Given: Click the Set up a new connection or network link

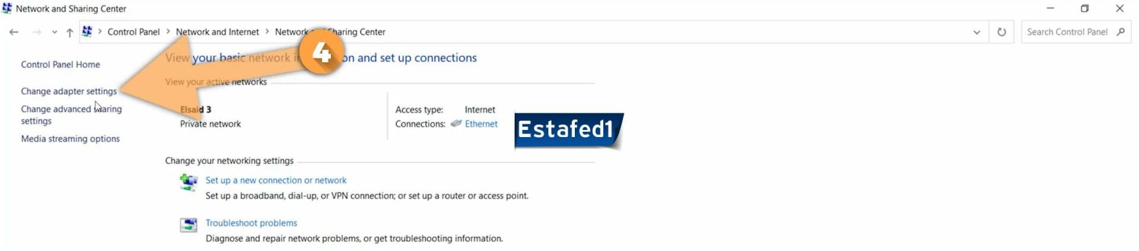Looking at the screenshot, I should coord(276,180).
